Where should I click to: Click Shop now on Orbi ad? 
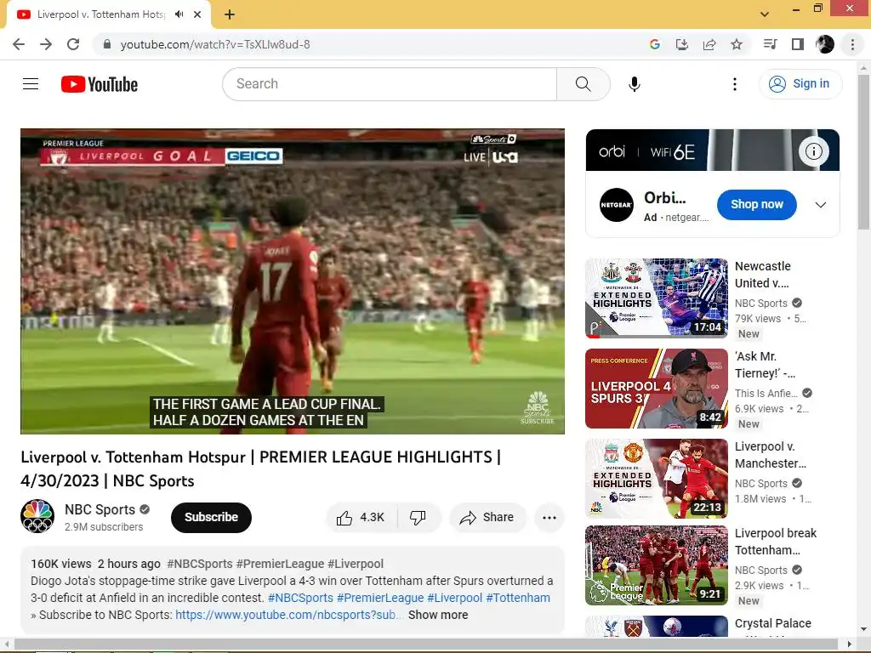tap(756, 204)
